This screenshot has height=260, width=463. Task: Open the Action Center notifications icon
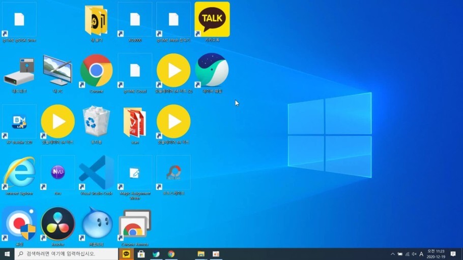(453, 254)
